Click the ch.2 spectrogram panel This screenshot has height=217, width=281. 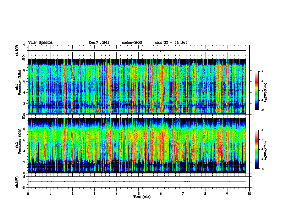point(137,145)
